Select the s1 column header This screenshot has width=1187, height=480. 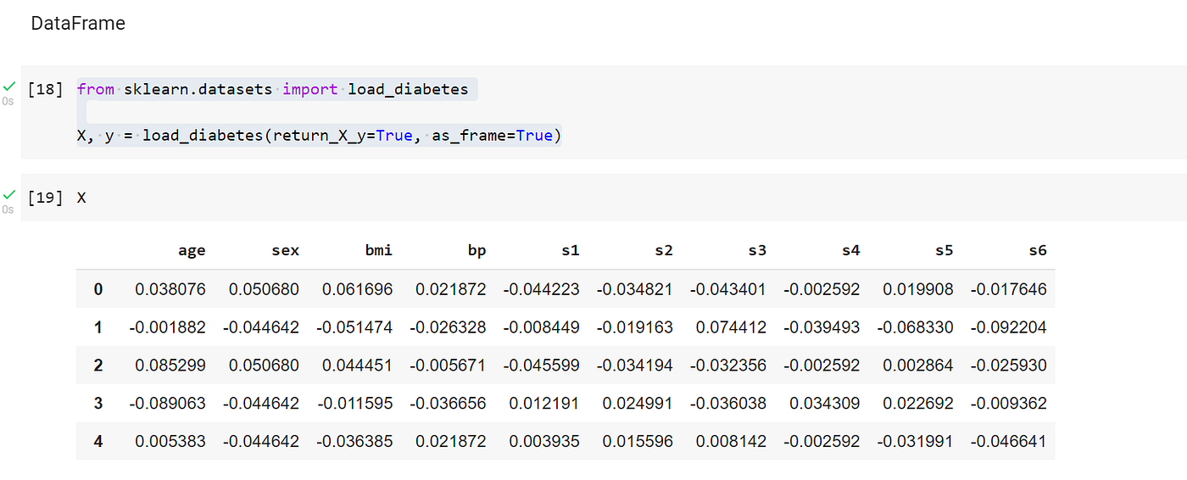[x=570, y=250]
